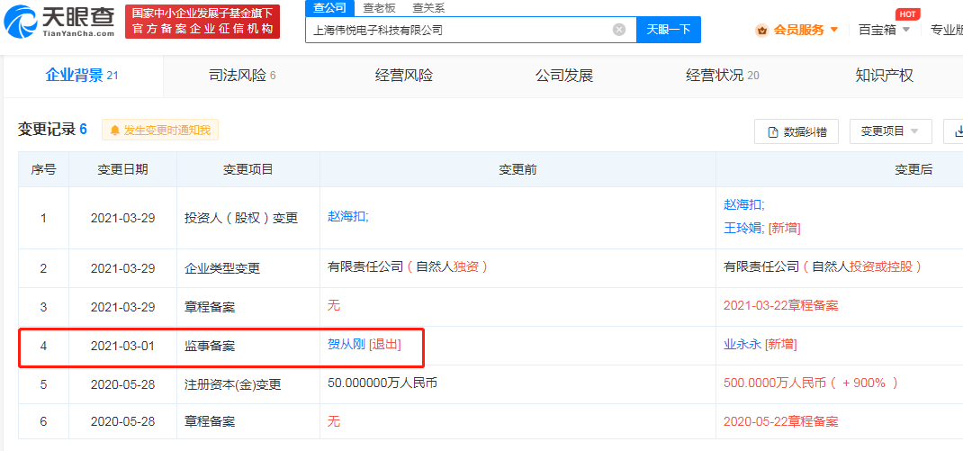Open the 司法风险 tab
The image size is (963, 451).
[x=242, y=76]
